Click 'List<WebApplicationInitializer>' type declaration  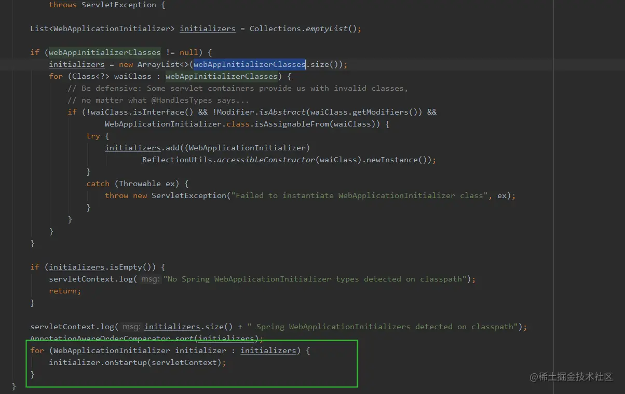click(x=102, y=29)
